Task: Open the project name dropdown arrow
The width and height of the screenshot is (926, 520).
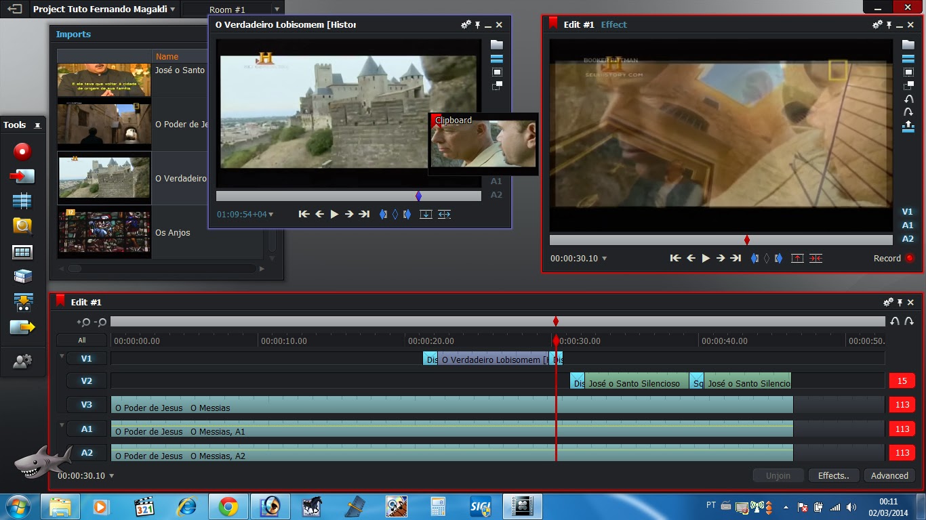Action: 173,9
